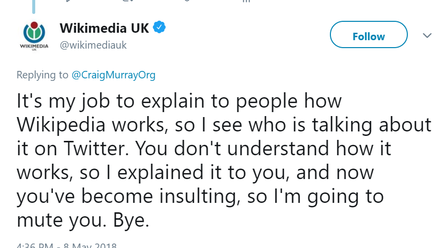Visit the @CraigMurrayOrg mention link
This screenshot has width=447, height=248.
tap(114, 75)
